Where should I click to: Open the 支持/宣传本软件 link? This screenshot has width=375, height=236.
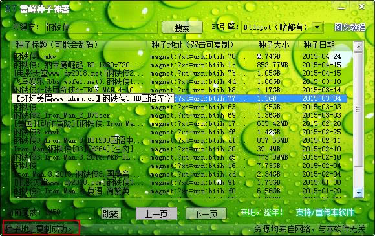pyautogui.click(x=325, y=212)
